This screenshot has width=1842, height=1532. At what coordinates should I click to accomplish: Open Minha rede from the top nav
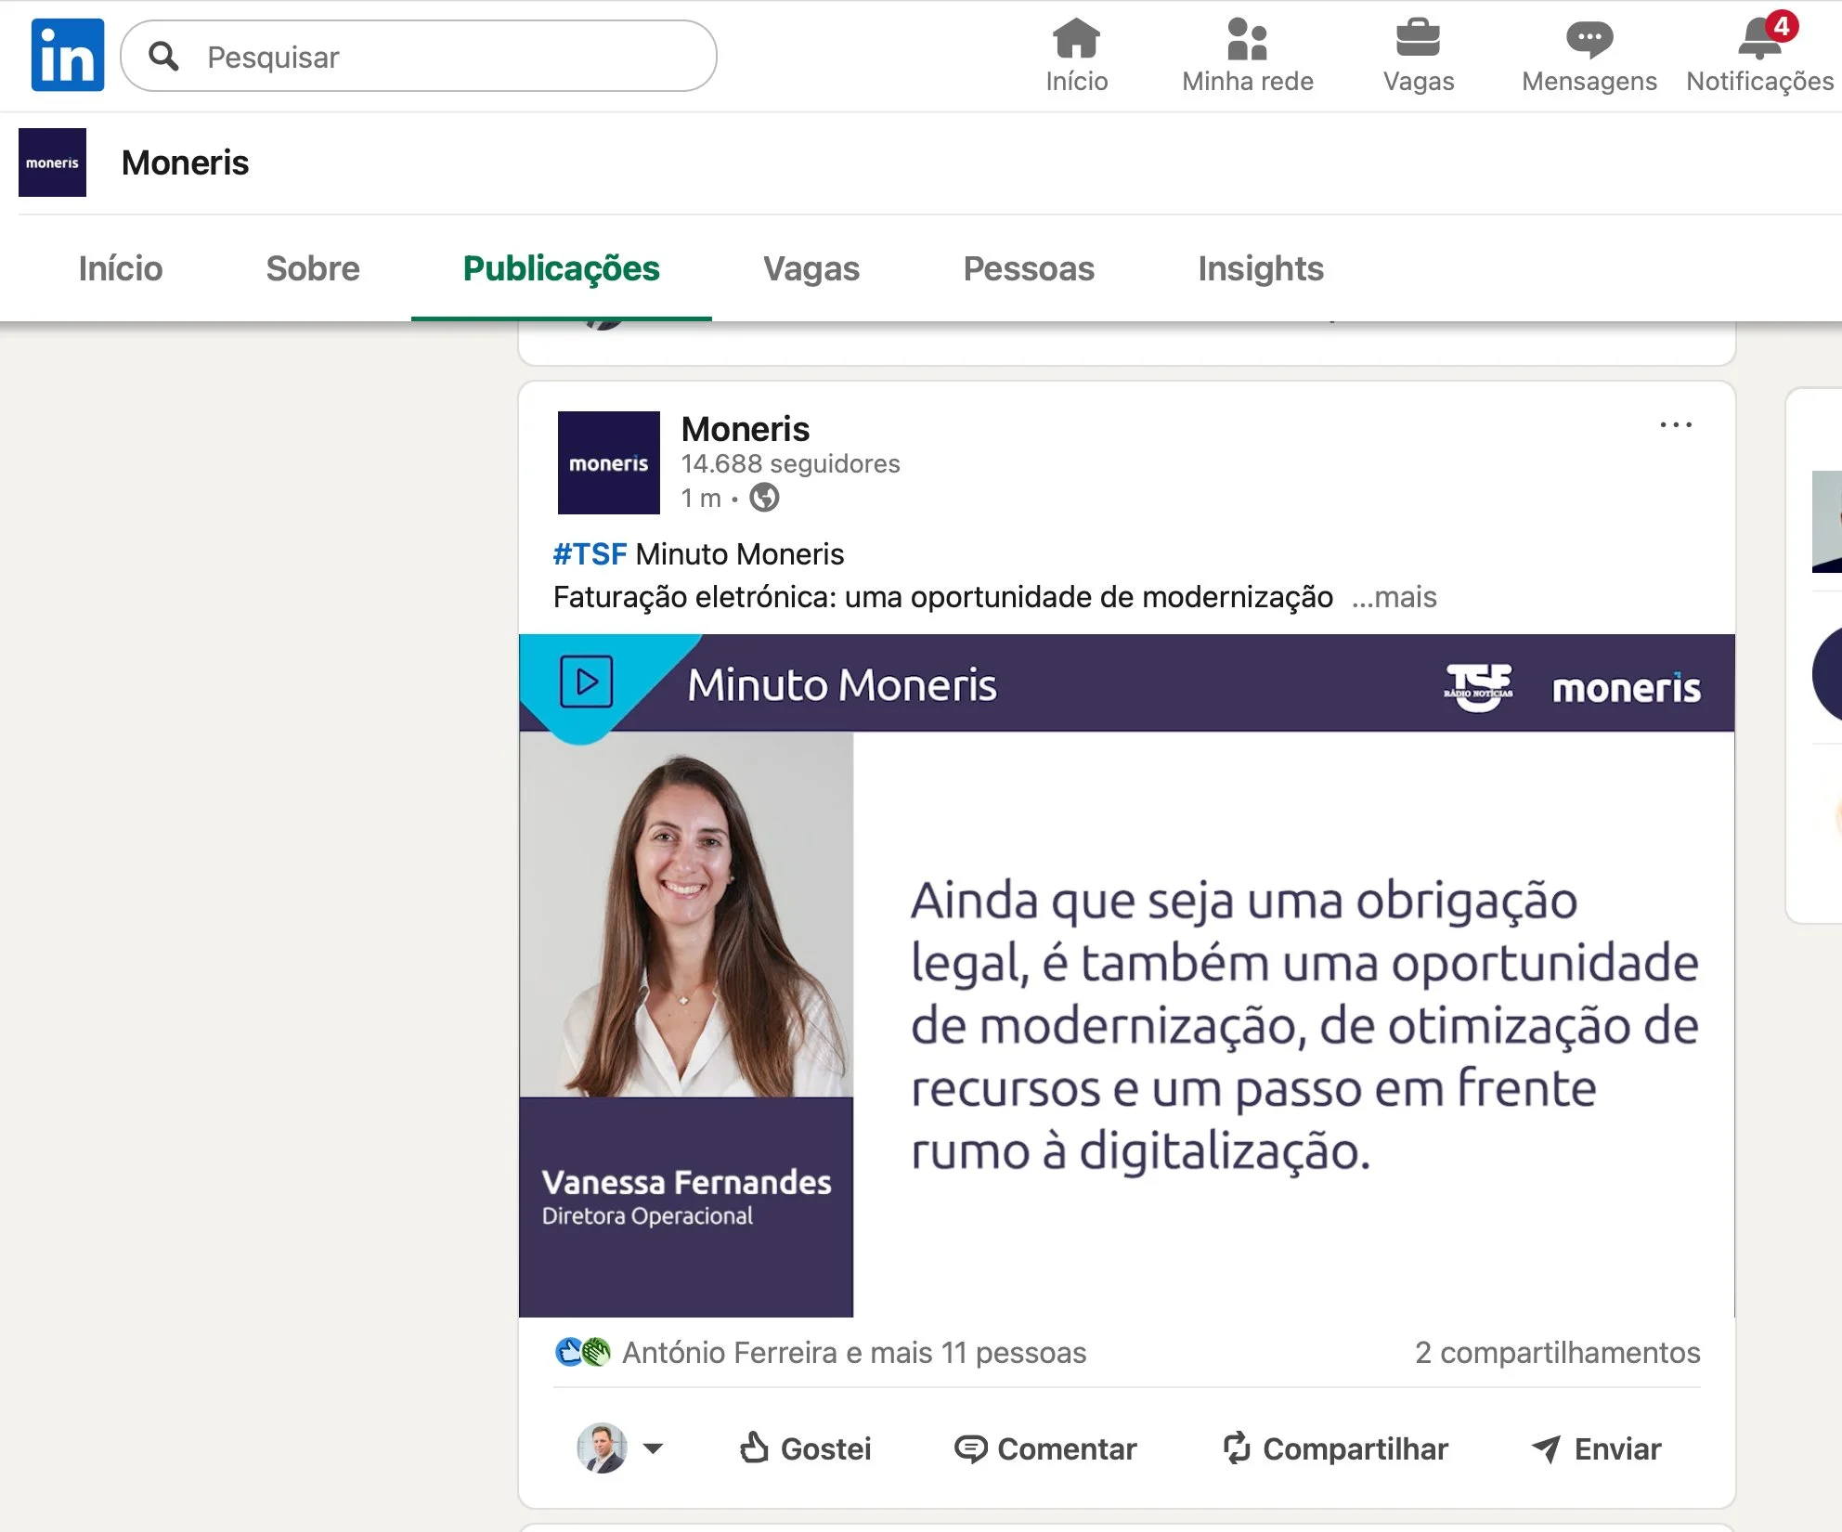pos(1247,56)
